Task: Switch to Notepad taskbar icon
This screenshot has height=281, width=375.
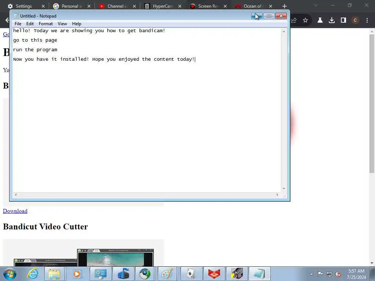Action: pyautogui.click(x=260, y=274)
